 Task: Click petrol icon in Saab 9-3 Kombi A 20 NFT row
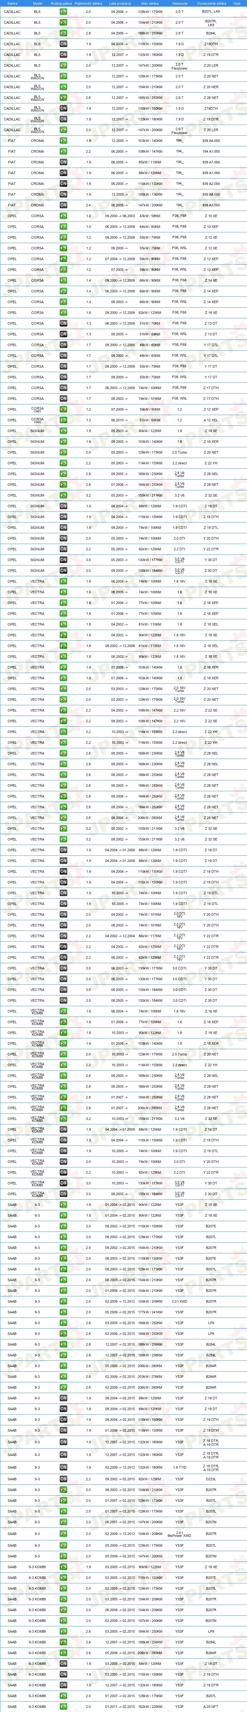[64, 1706]
